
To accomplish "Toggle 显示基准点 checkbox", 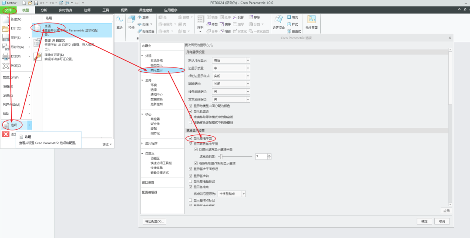I will pyautogui.click(x=190, y=187).
